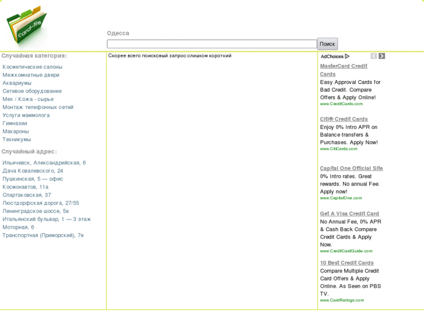Open address Спартаковская, 37
424x318 pixels.
[x=27, y=195]
